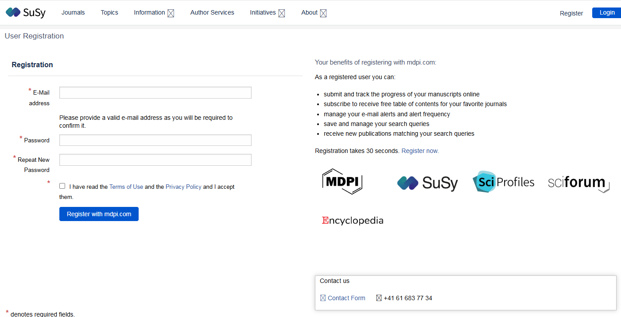The height and width of the screenshot is (317, 621).
Task: Click the sciforum logo
Action: point(578,182)
